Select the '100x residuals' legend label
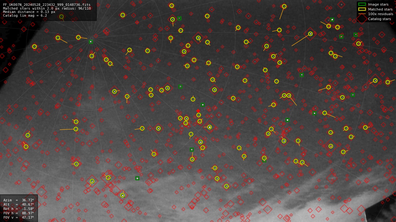Viewport: 396px width, 222px height. pyautogui.click(x=381, y=14)
